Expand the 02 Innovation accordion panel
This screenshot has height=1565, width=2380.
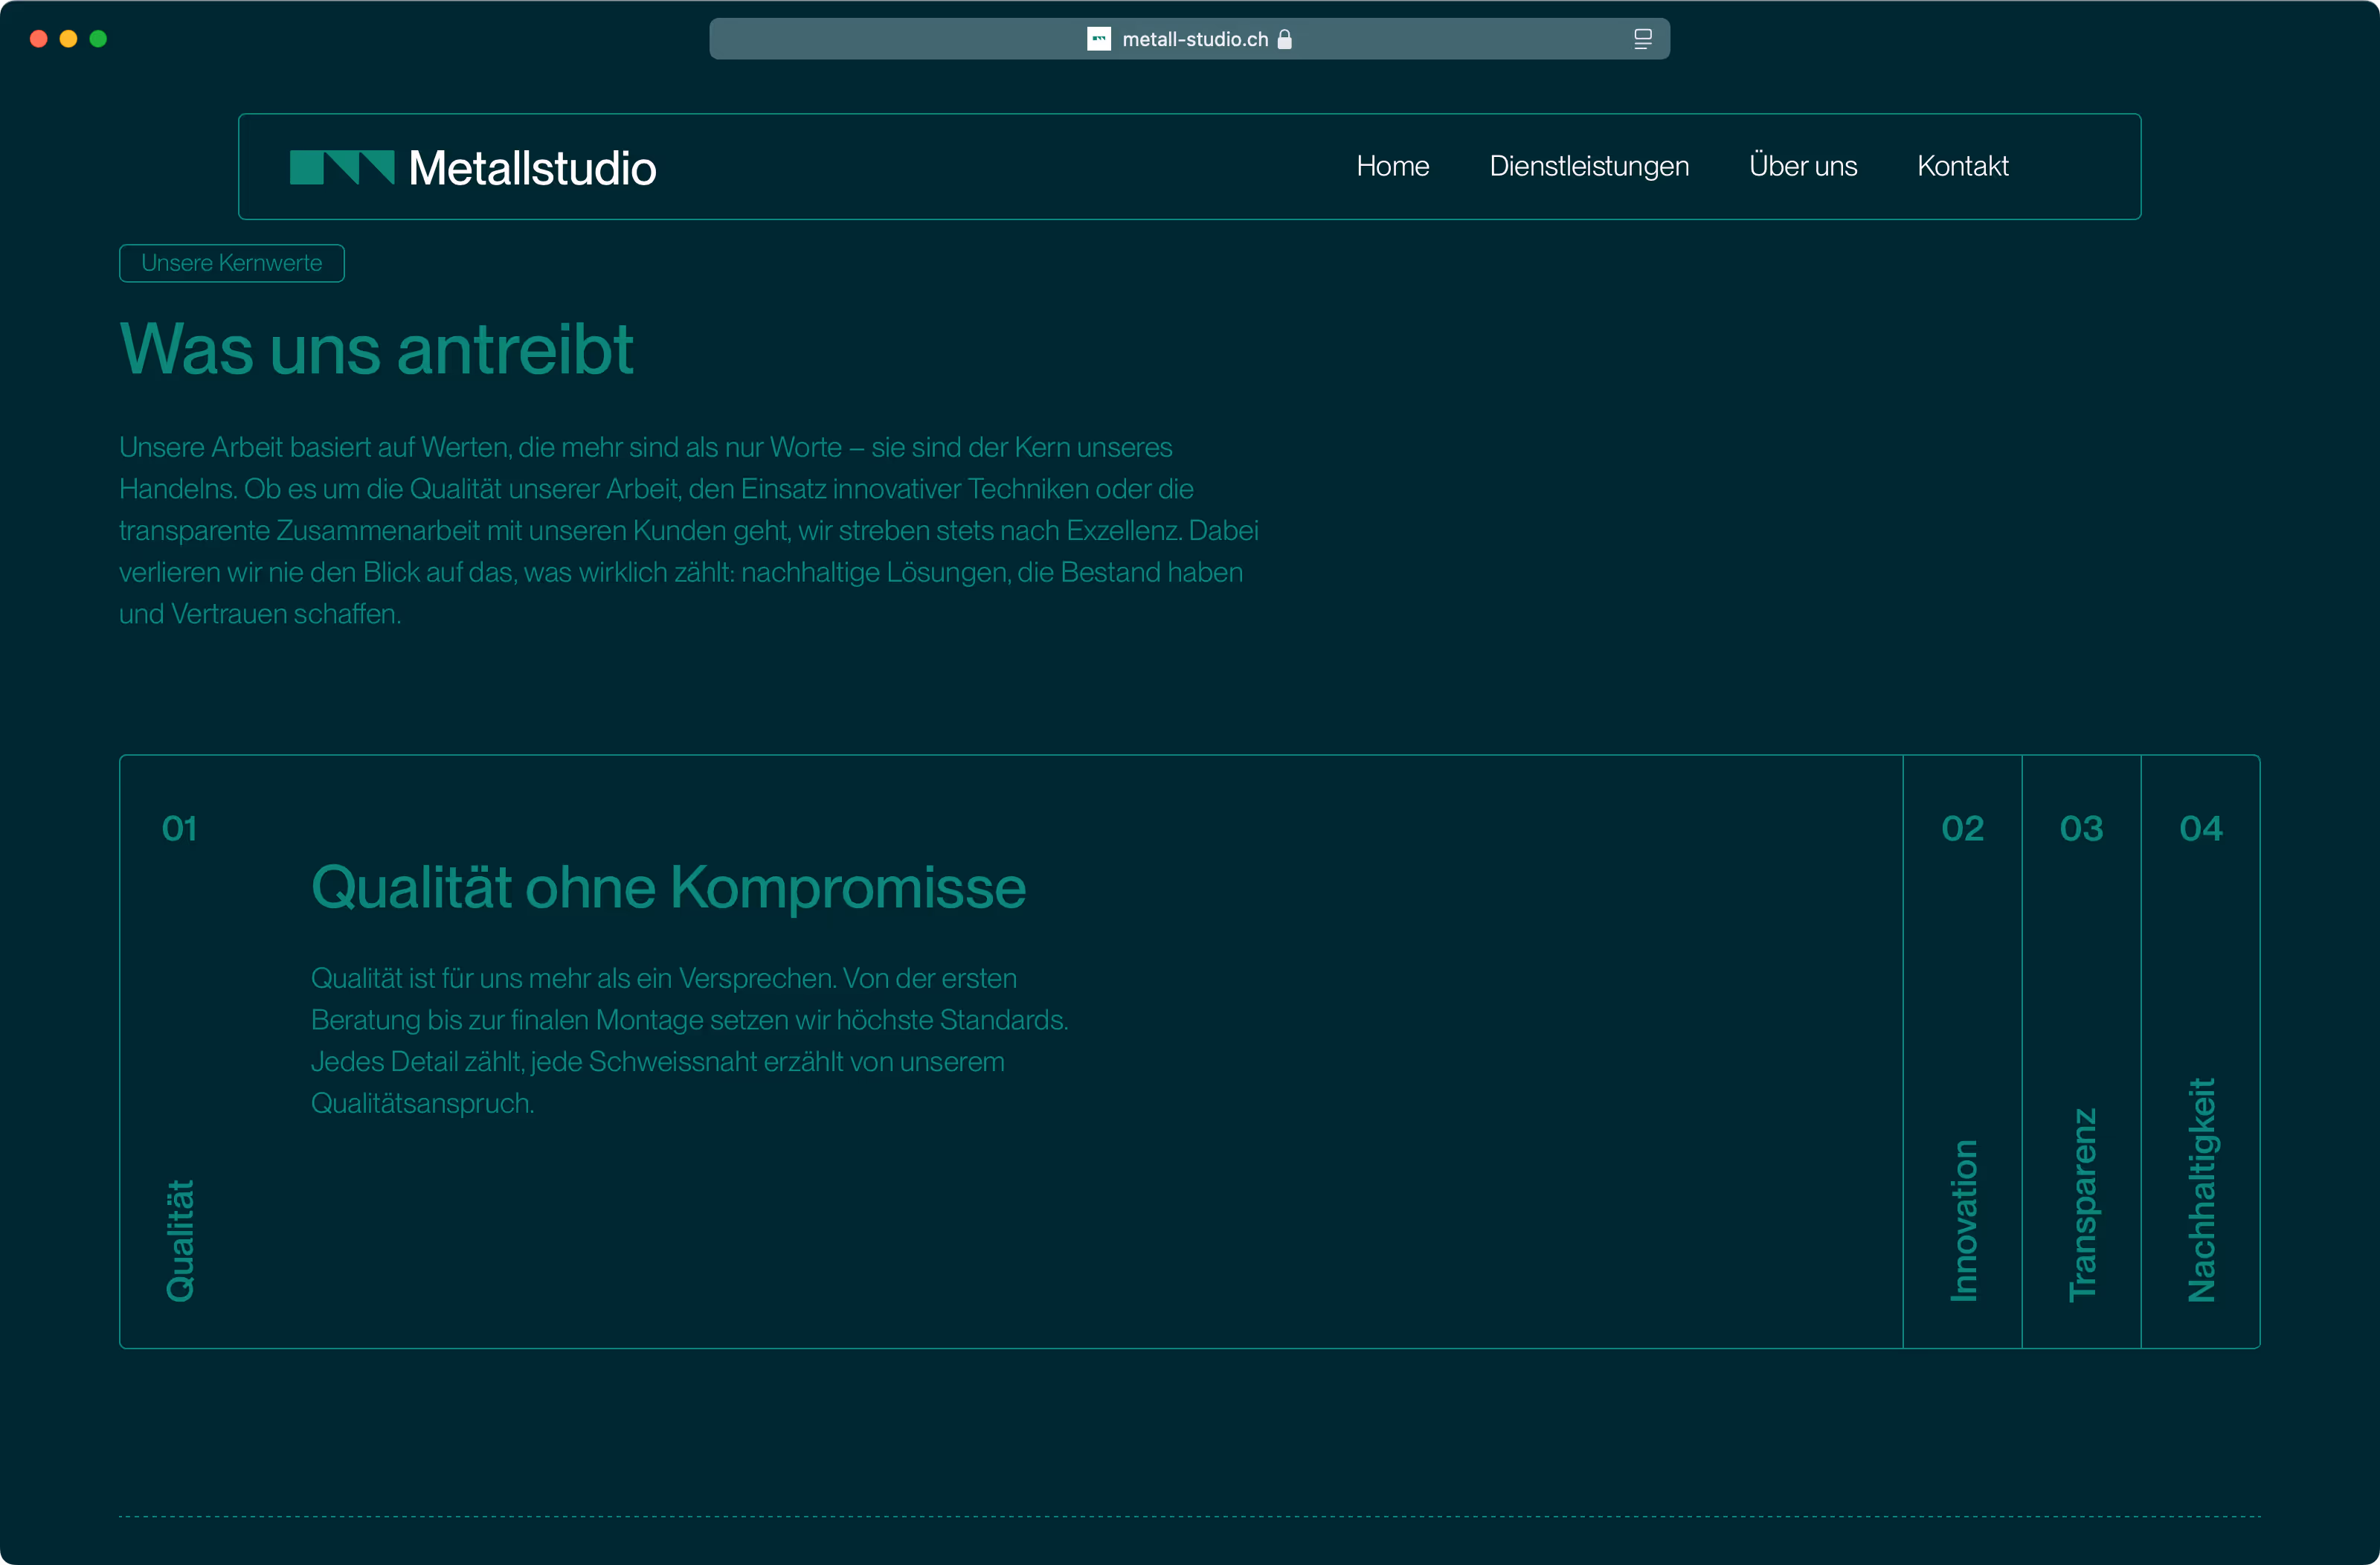[x=1962, y=1051]
